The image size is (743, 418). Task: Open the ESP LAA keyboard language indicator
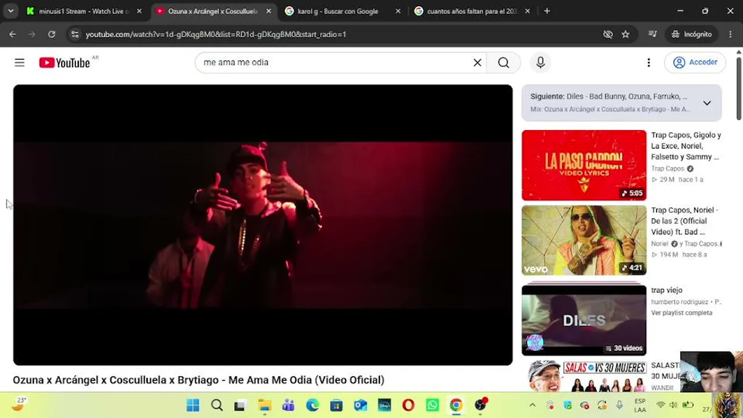[x=640, y=405]
